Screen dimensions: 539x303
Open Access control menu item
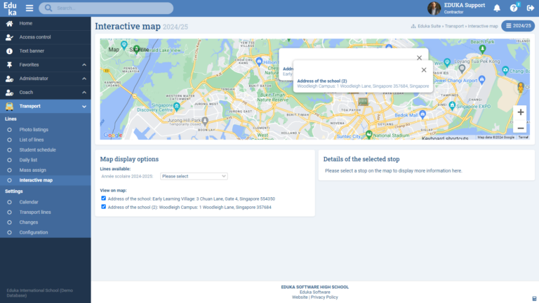(x=46, y=37)
